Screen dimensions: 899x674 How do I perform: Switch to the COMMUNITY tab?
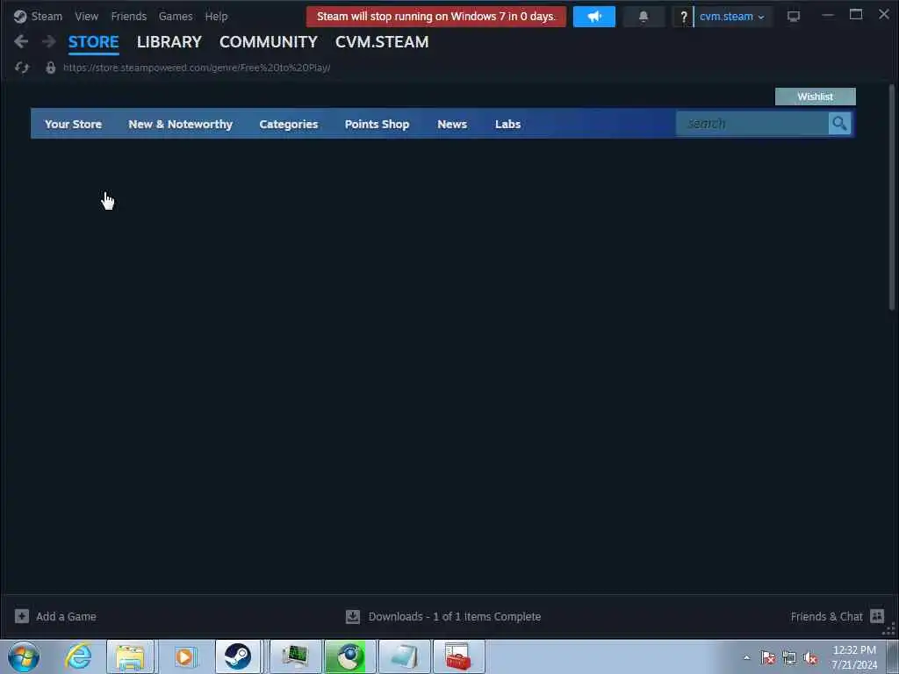click(x=269, y=42)
